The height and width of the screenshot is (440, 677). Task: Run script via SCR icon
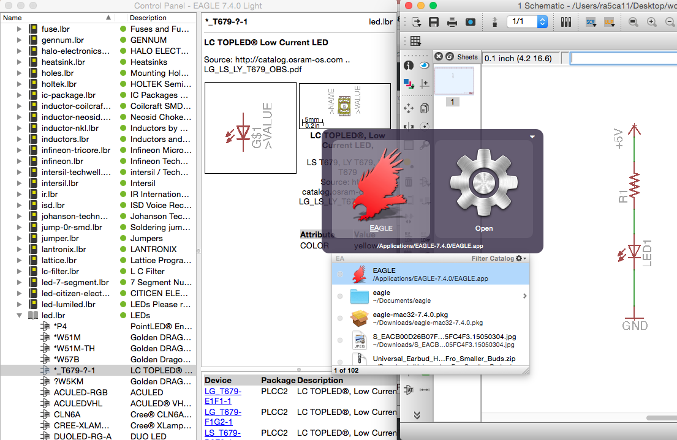coord(591,22)
